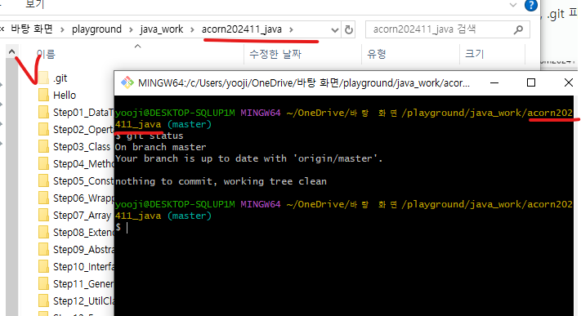581x316 pixels.
Task: Select the Hello folder icon
Action: pyautogui.click(x=44, y=95)
